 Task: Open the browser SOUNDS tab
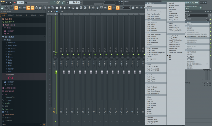click(x=34, y=15)
